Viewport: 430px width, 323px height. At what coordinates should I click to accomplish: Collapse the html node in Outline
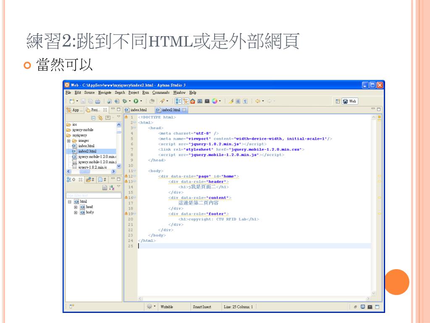(70, 201)
